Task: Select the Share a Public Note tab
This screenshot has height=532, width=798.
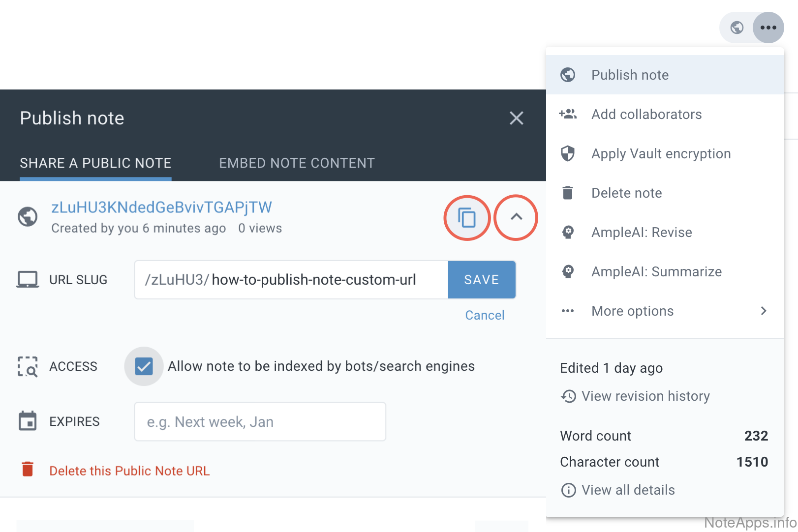Action: (95, 163)
